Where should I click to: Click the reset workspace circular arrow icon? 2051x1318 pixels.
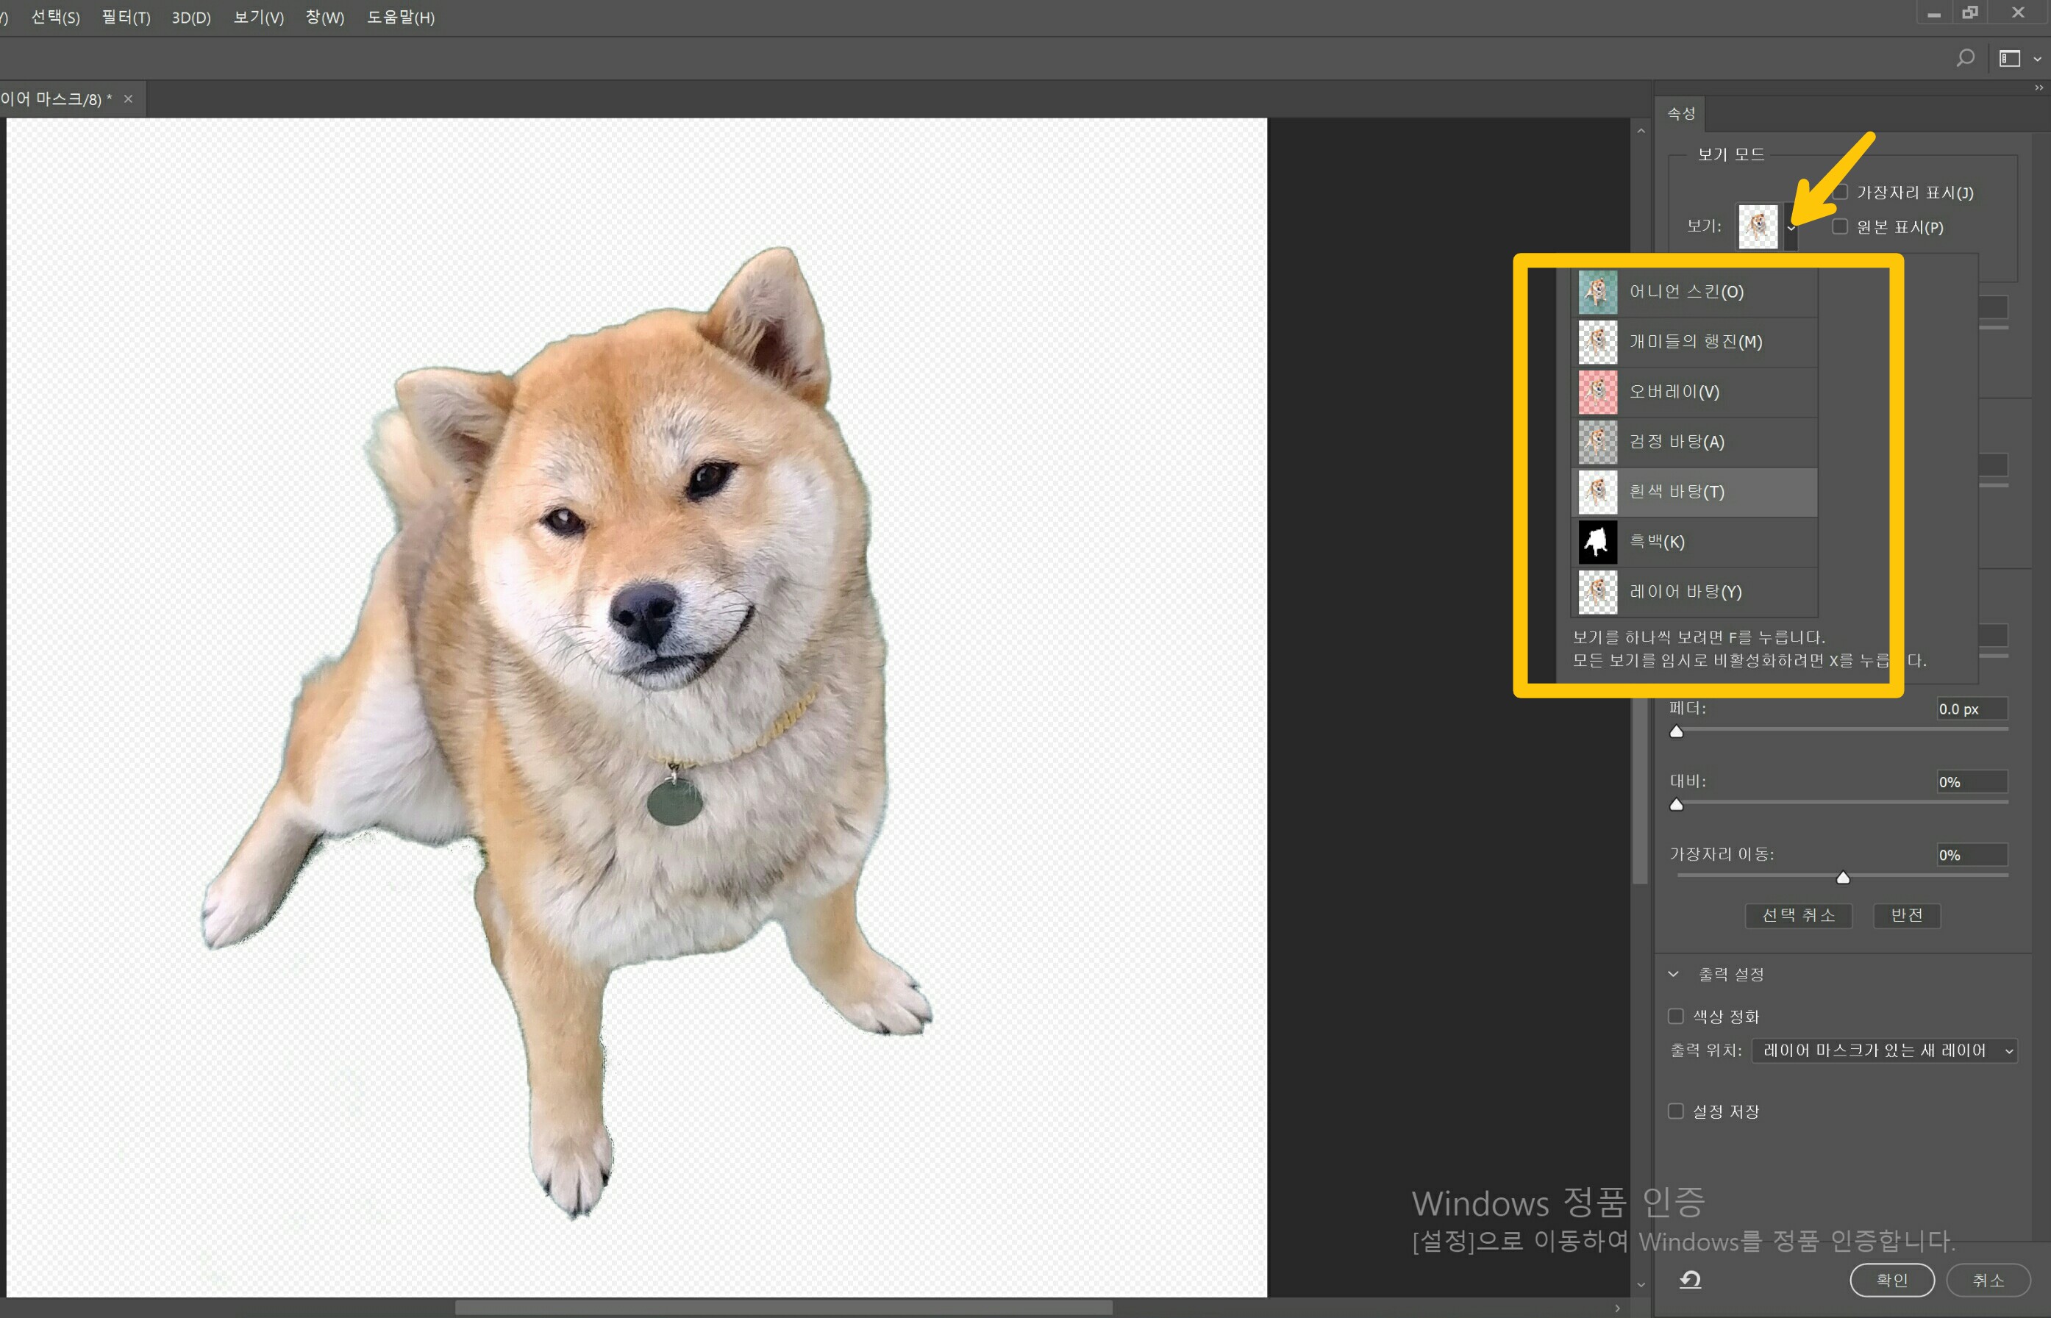(x=1690, y=1280)
